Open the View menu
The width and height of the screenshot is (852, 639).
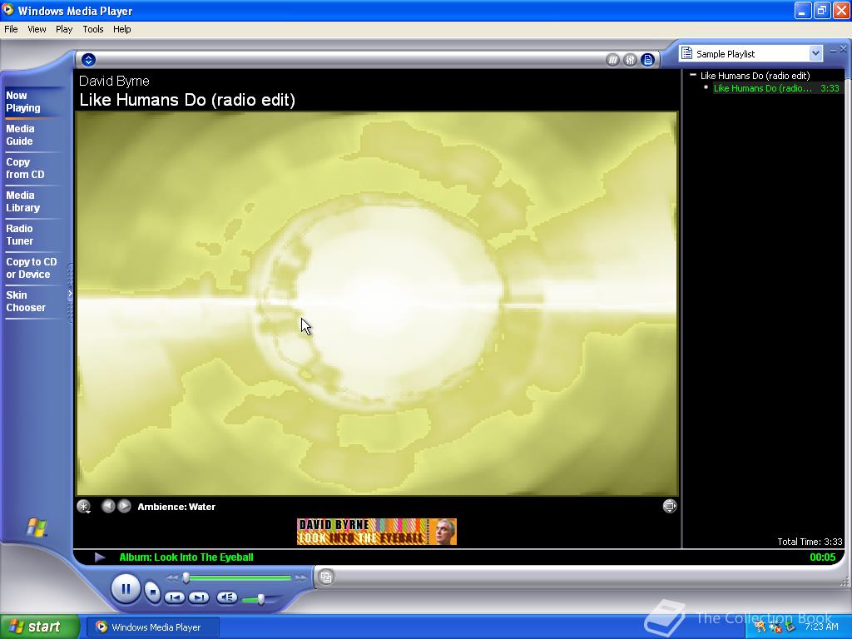(37, 29)
